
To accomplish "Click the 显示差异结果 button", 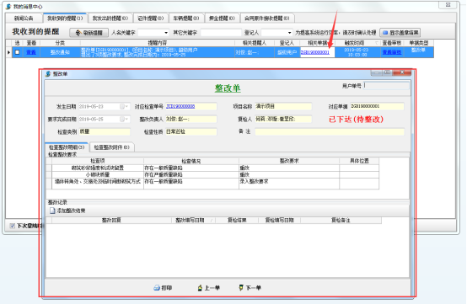I will 400,33.
